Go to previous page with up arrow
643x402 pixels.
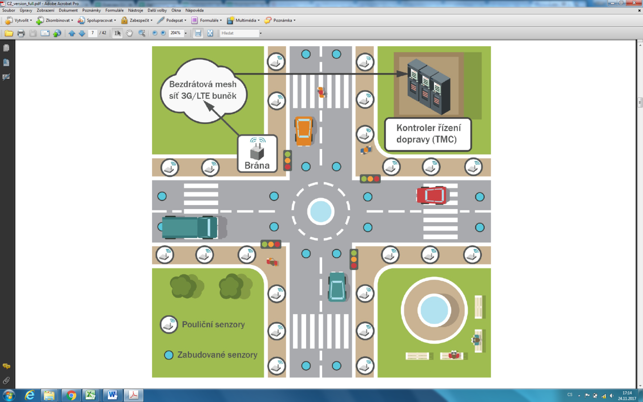click(72, 33)
